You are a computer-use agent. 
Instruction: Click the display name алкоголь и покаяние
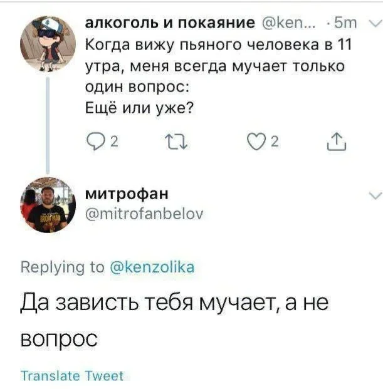tap(169, 24)
